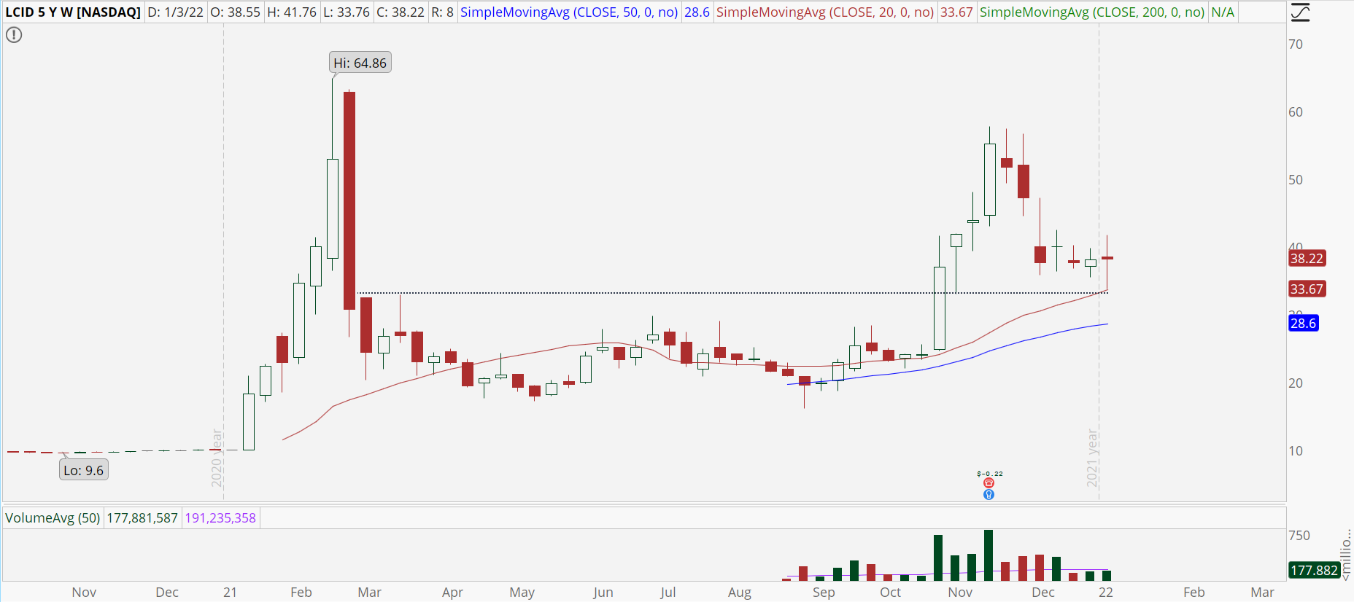Click the blue 28.6 tag on the price axis
Image resolution: width=1354 pixels, height=602 pixels.
click(x=1303, y=324)
